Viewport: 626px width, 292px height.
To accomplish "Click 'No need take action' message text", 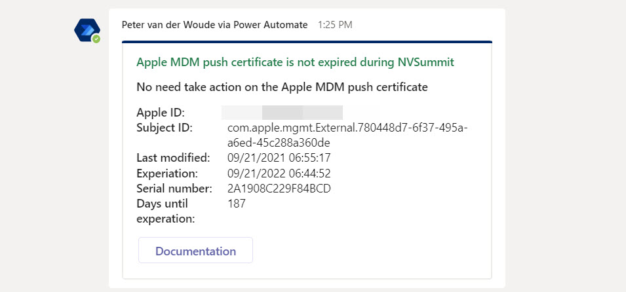I will (x=282, y=86).
